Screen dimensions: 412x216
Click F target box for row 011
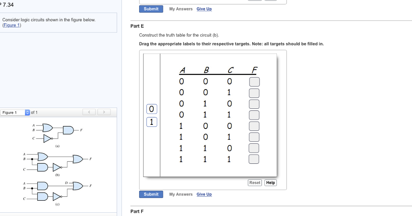point(254,115)
